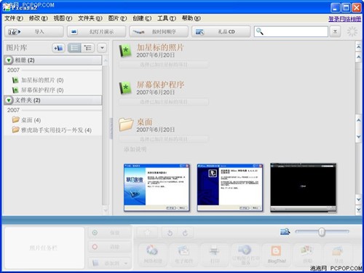Click the magnifier icon in search box
364x273 pixels.
coord(259,31)
